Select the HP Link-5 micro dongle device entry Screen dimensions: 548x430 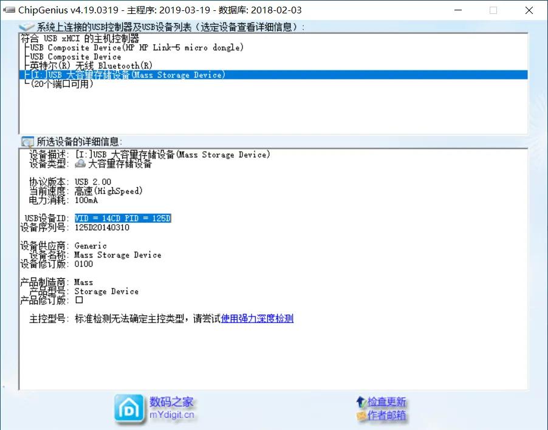point(122,47)
